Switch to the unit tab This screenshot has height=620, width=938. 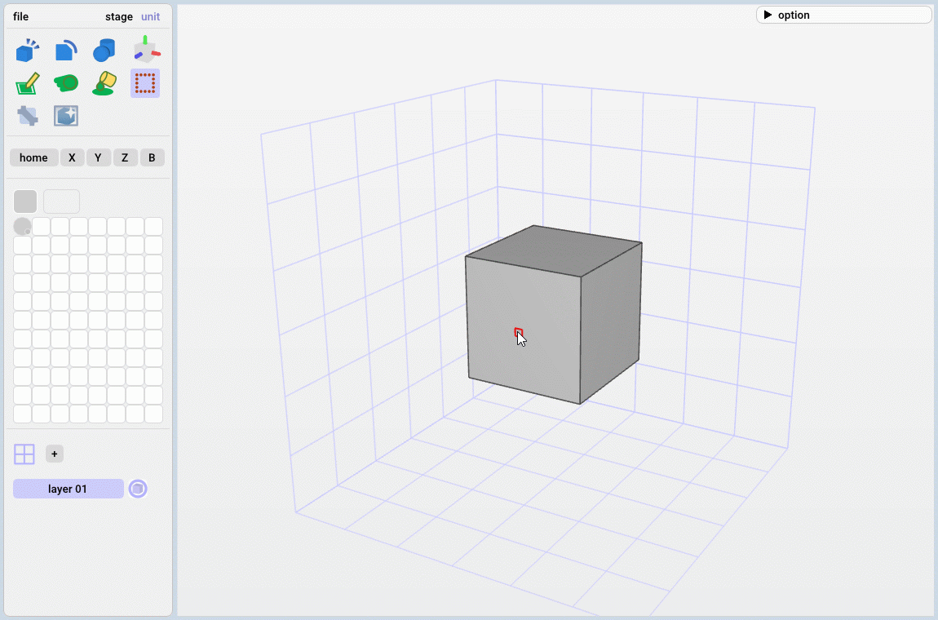point(150,16)
